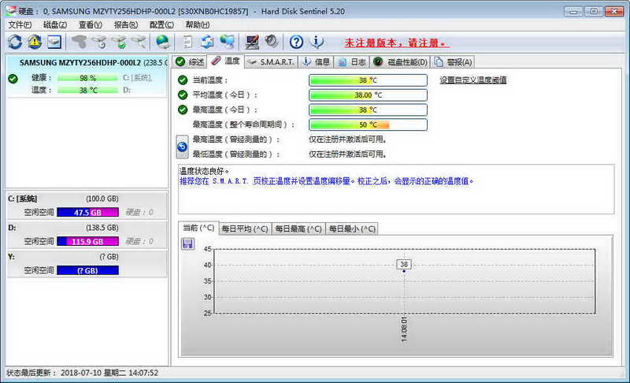The height and width of the screenshot is (383, 630).
Task: Click the 47.5 GB free space bar
Action: [x=87, y=212]
